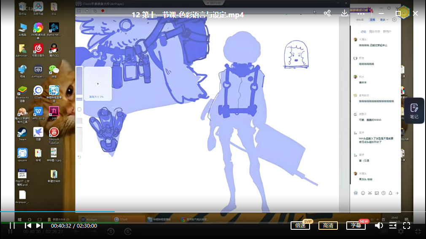Open 网易云音乐 desktop icon
The image size is (426, 239).
tap(38, 50)
